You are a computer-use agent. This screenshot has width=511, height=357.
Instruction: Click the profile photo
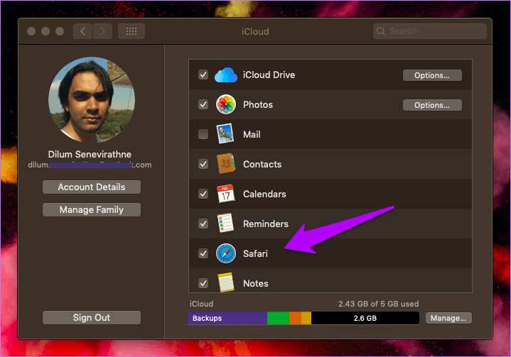[x=92, y=100]
